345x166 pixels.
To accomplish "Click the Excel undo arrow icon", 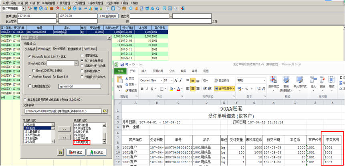I will pyautogui.click(x=127, y=64).
